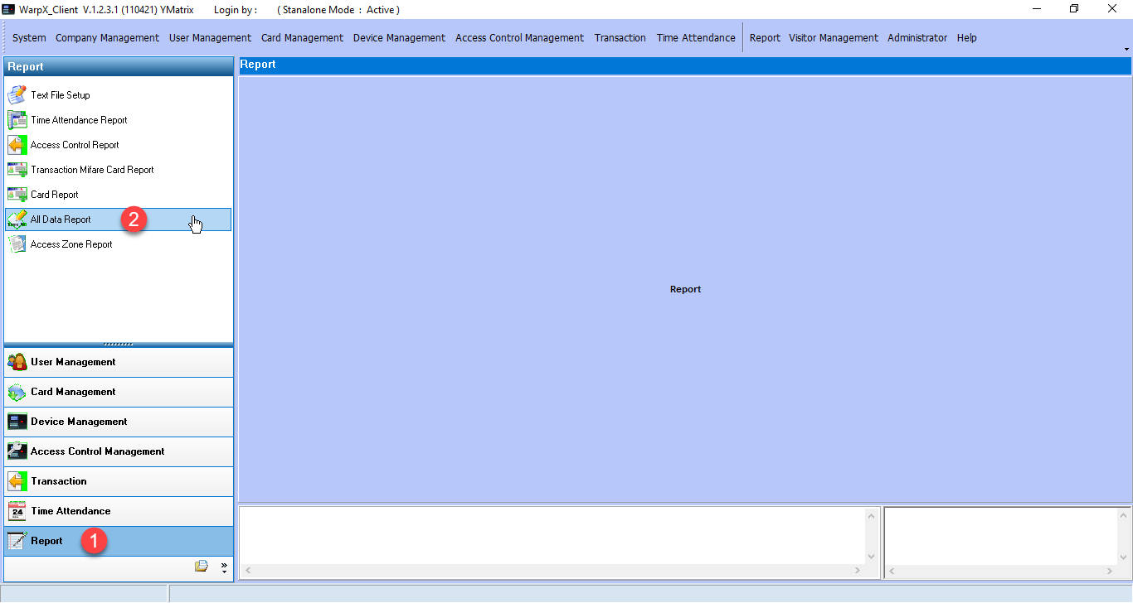Select All Data Report entry

pyautogui.click(x=118, y=219)
